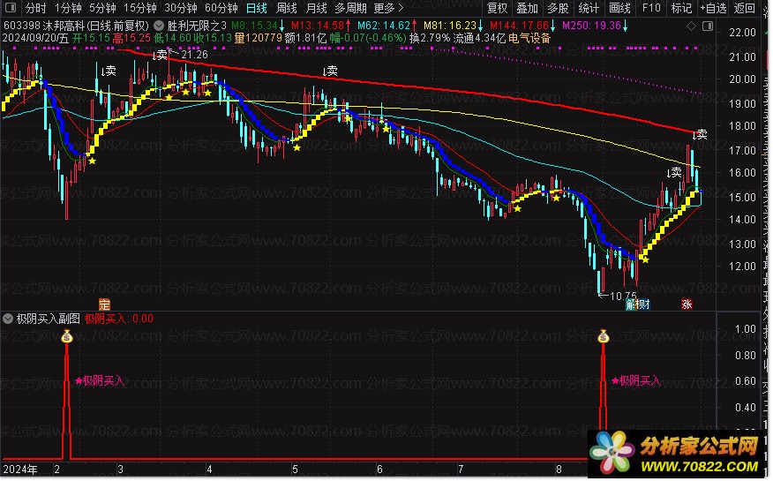The image size is (773, 481).
Task: Switch to the 15分钟 timeframe
Action: point(140,8)
